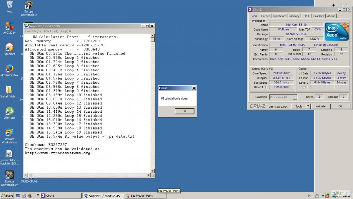Select the AVG 2014 desktop icon

[9, 28]
